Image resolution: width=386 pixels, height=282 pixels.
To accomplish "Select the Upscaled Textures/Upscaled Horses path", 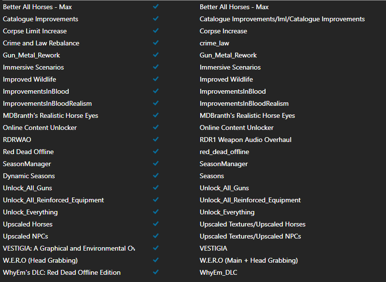I will [x=252, y=224].
